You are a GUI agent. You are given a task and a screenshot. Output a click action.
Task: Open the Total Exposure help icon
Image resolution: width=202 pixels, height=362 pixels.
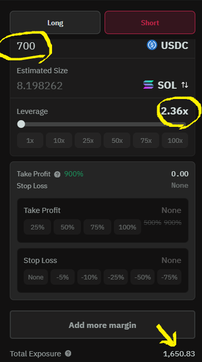(68, 353)
